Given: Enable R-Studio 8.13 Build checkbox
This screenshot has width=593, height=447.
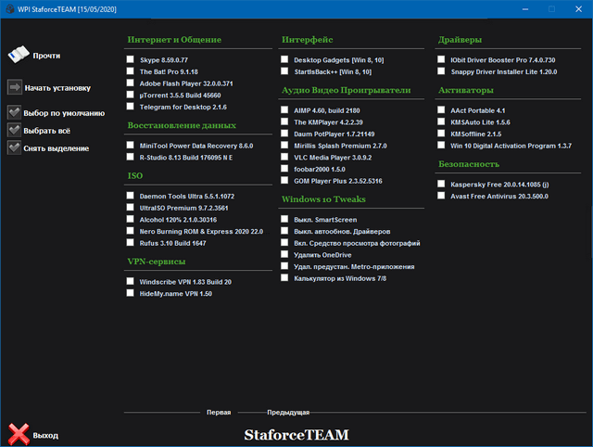Looking at the screenshot, I should point(130,157).
